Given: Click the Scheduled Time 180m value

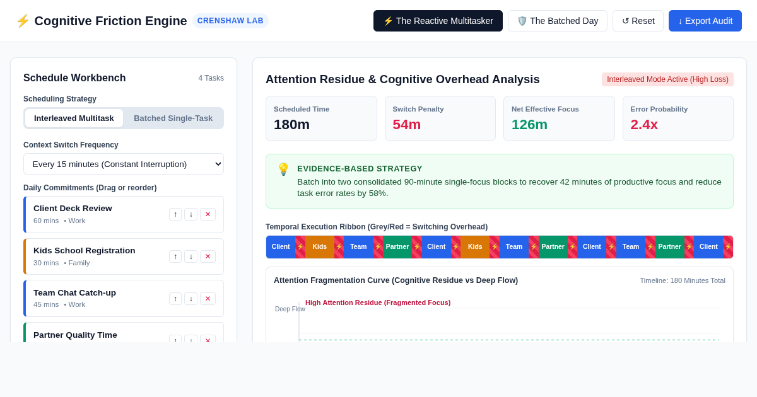Looking at the screenshot, I should (291, 125).
